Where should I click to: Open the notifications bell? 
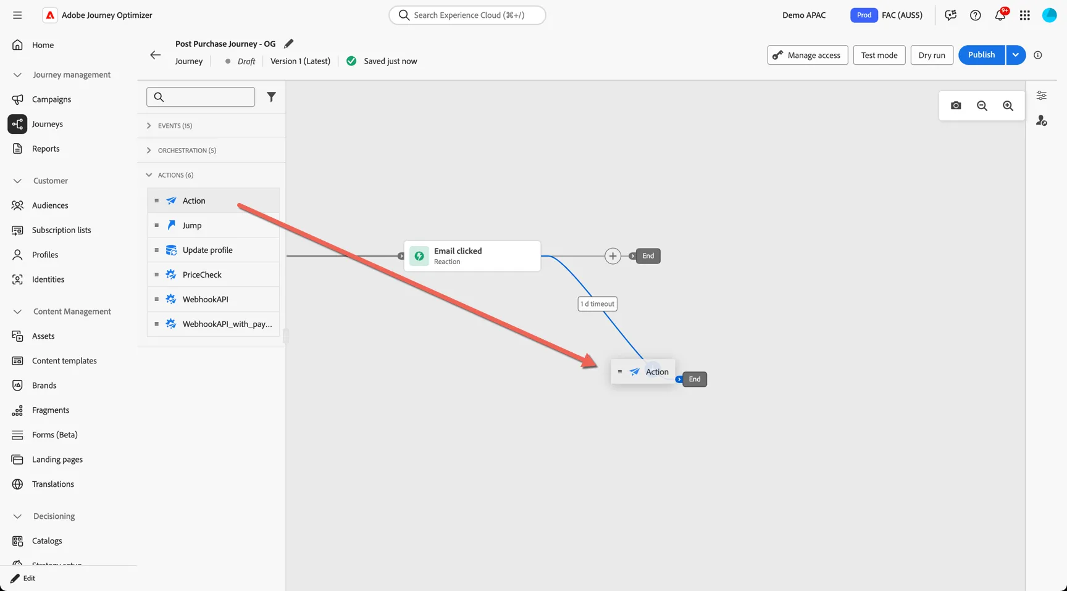[x=1000, y=15]
